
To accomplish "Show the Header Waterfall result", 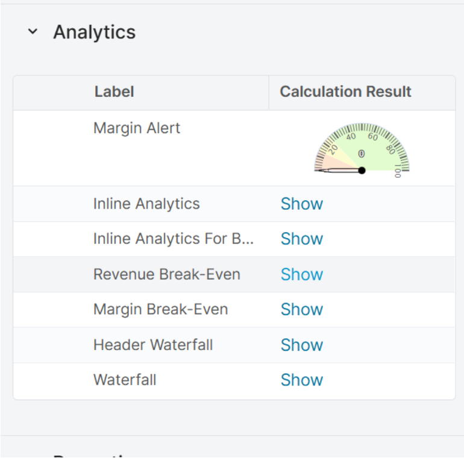I will point(302,345).
